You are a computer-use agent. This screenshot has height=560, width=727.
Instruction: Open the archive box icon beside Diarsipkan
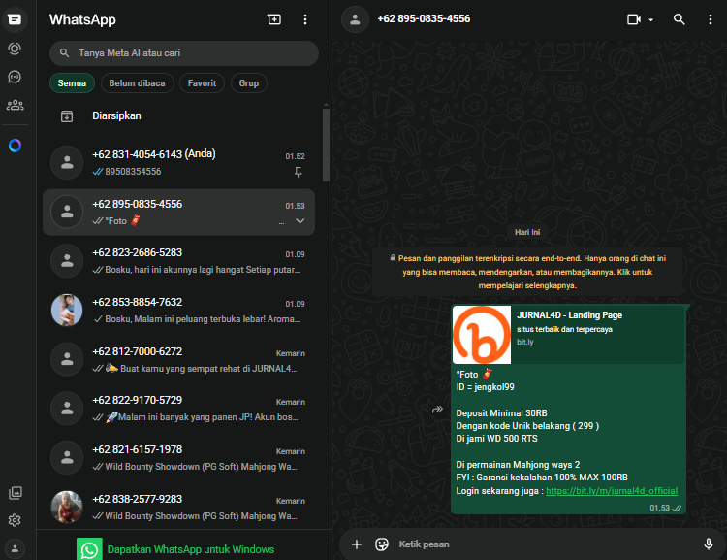point(67,116)
